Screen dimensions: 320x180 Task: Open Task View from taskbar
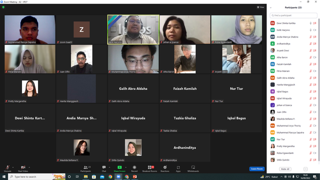coord(77,176)
